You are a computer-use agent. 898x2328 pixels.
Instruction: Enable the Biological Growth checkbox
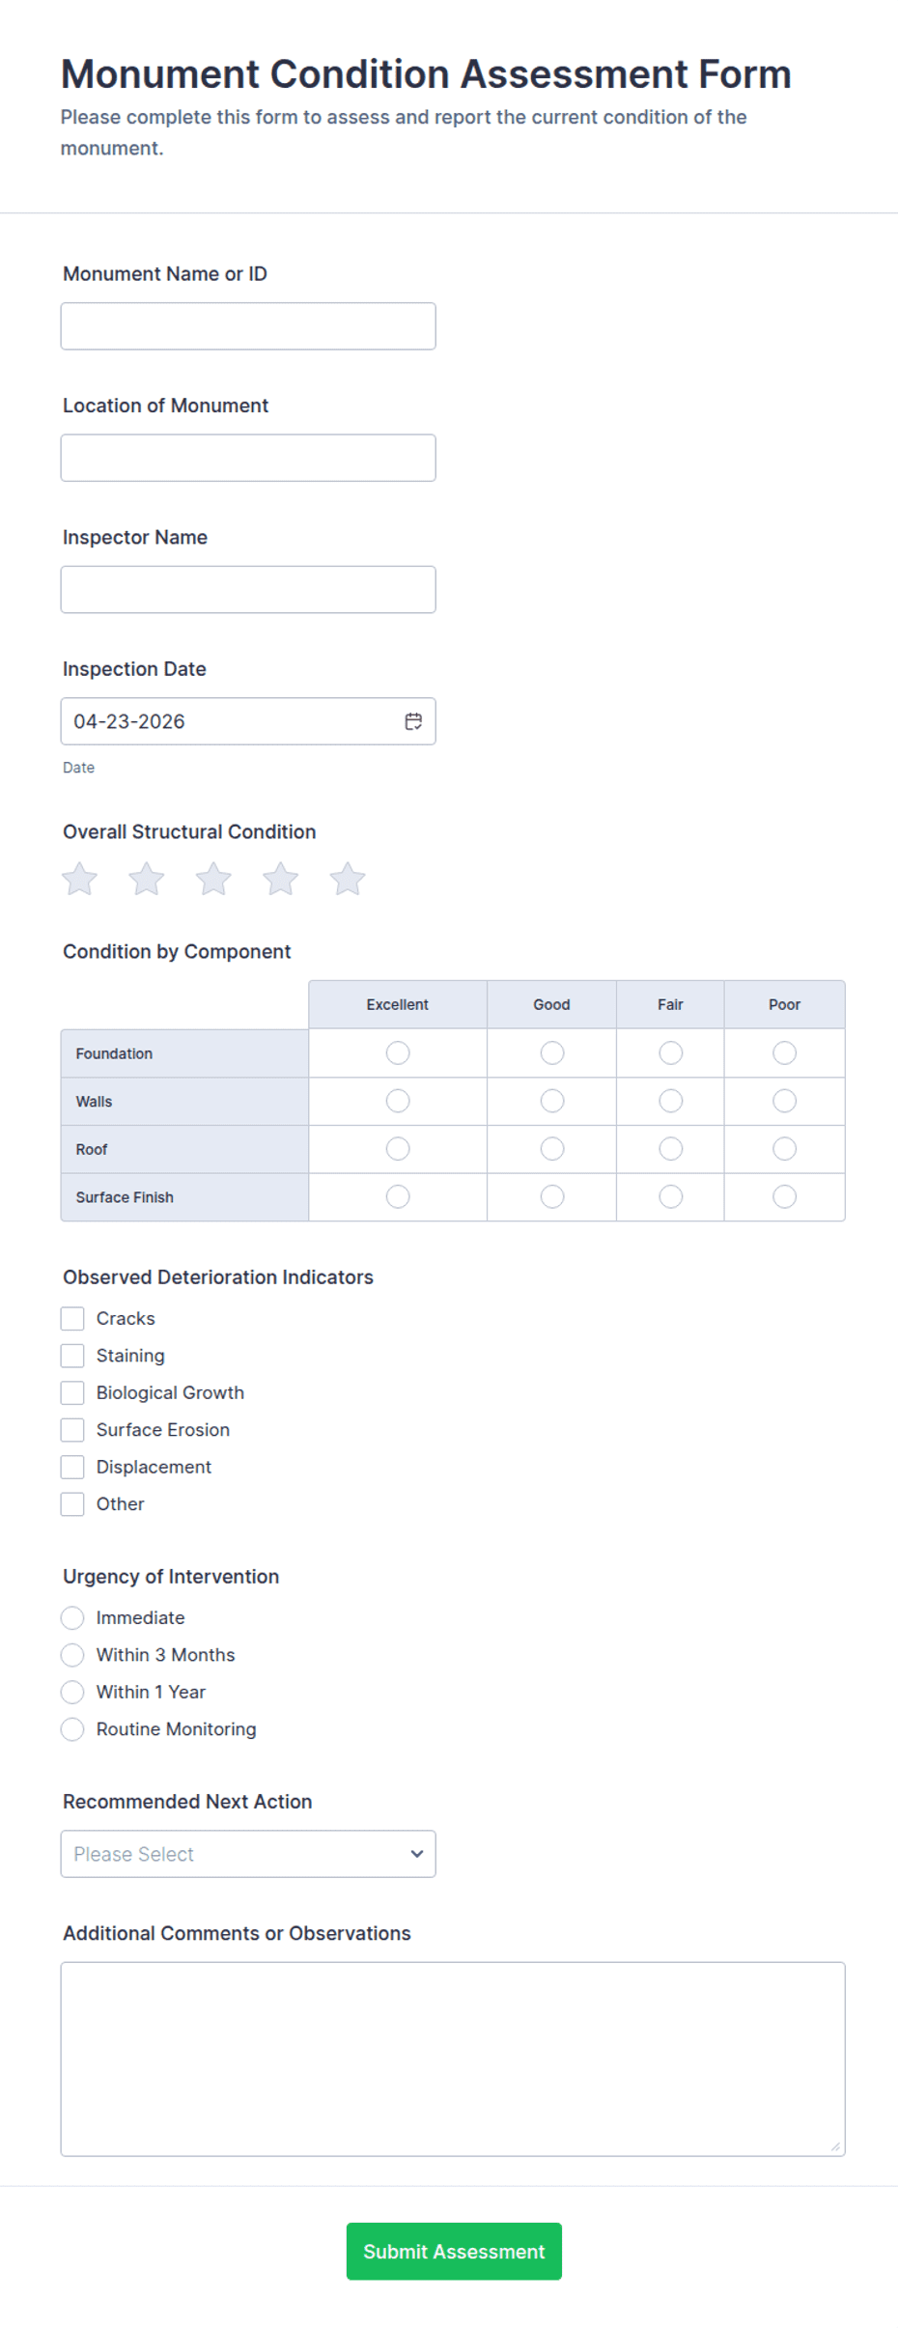72,1392
